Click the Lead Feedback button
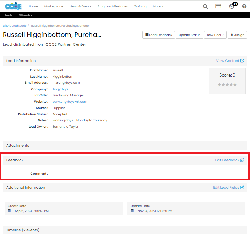250x238 pixels. tap(159, 35)
